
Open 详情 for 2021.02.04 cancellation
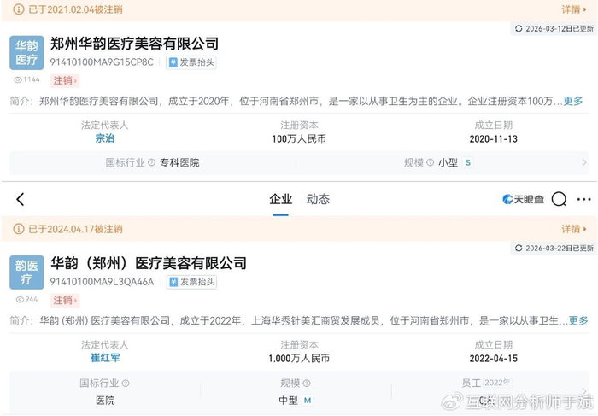(574, 9)
